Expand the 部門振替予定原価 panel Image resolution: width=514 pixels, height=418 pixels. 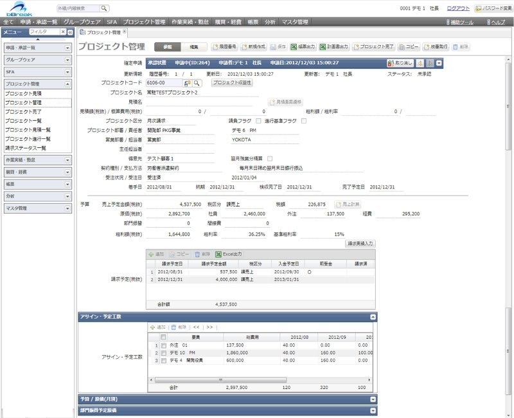[373, 410]
